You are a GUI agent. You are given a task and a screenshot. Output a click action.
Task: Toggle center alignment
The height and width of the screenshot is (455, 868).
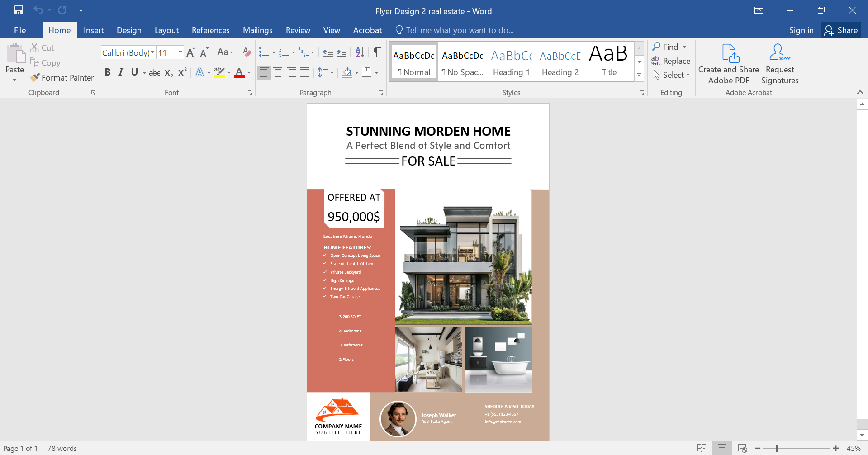pyautogui.click(x=277, y=72)
